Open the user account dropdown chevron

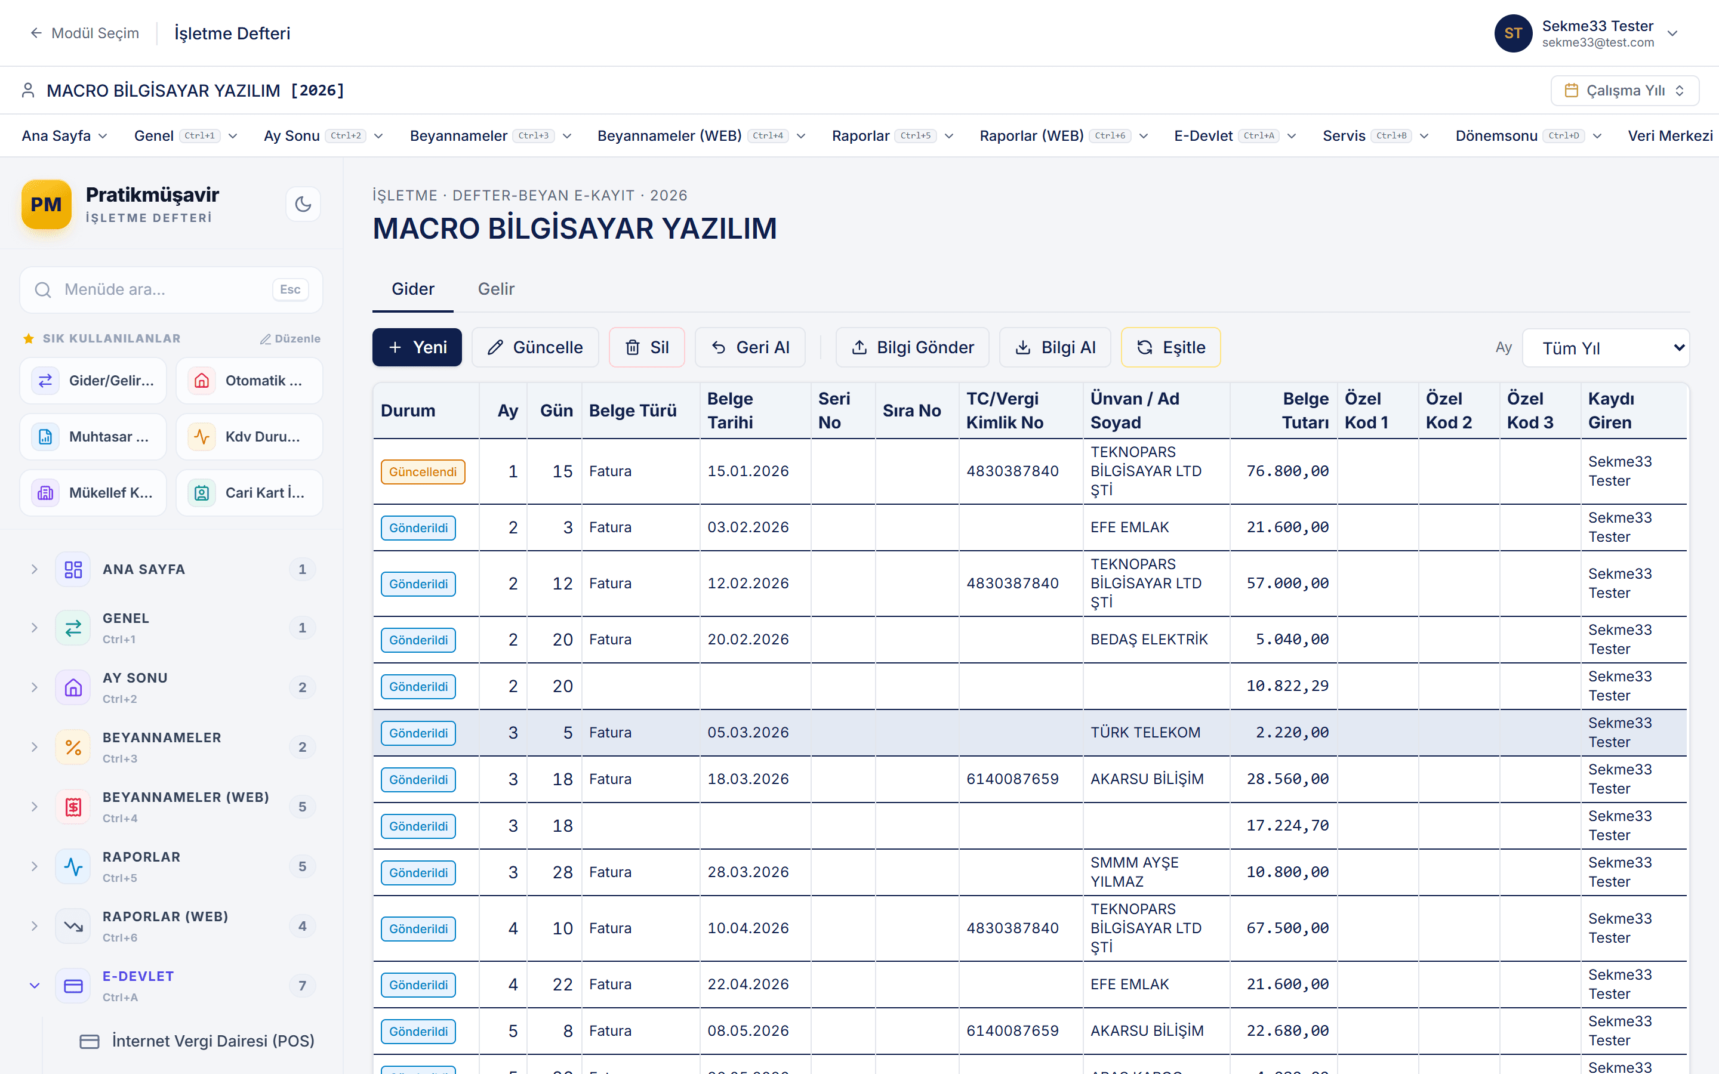coord(1673,33)
